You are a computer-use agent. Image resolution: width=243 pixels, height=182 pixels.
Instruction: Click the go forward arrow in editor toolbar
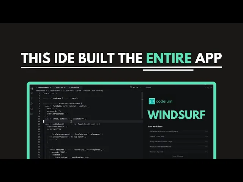[x=137, y=88]
